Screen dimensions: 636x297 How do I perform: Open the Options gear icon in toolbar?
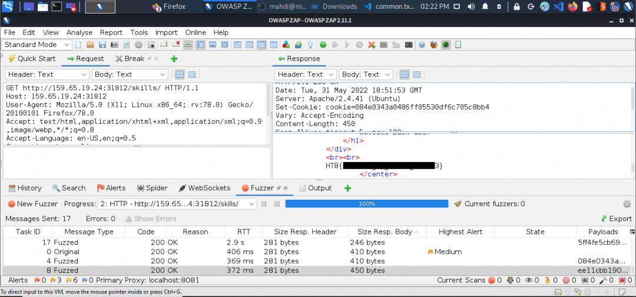point(139,45)
